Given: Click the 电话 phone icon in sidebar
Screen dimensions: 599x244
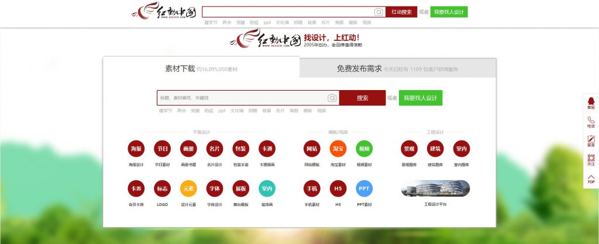Looking at the screenshot, I should (x=591, y=122).
